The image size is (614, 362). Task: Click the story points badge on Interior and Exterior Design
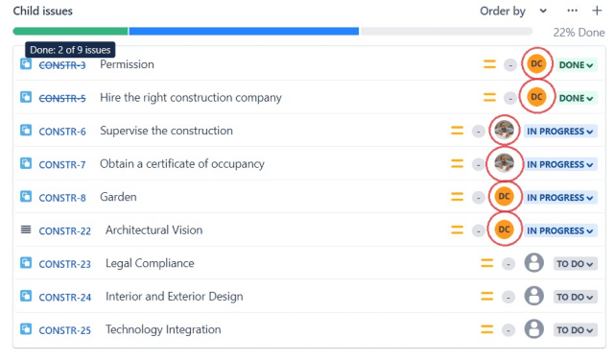coord(508,298)
